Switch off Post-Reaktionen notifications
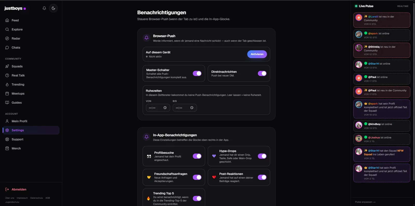 coord(262,177)
